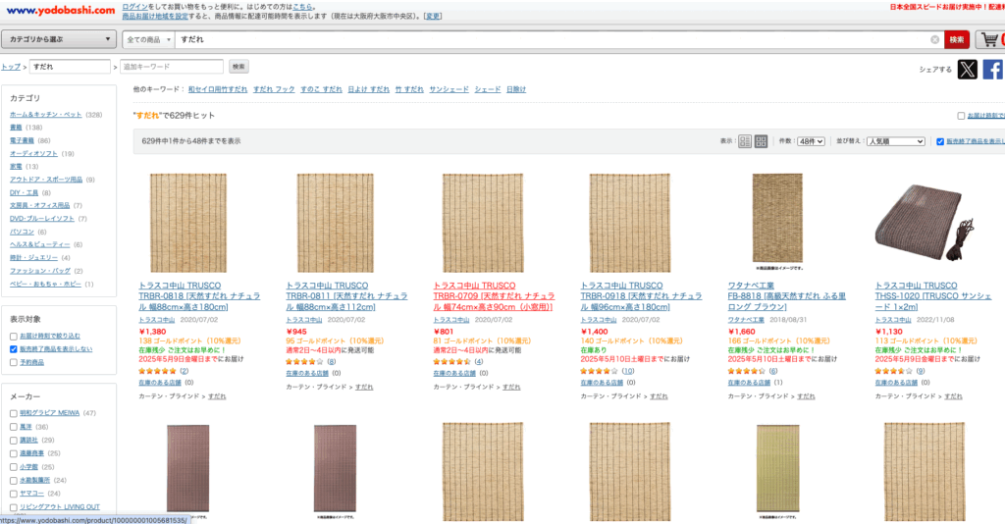1005x524 pixels.
Task: Select the DIY・工具 category
Action: 24,192
